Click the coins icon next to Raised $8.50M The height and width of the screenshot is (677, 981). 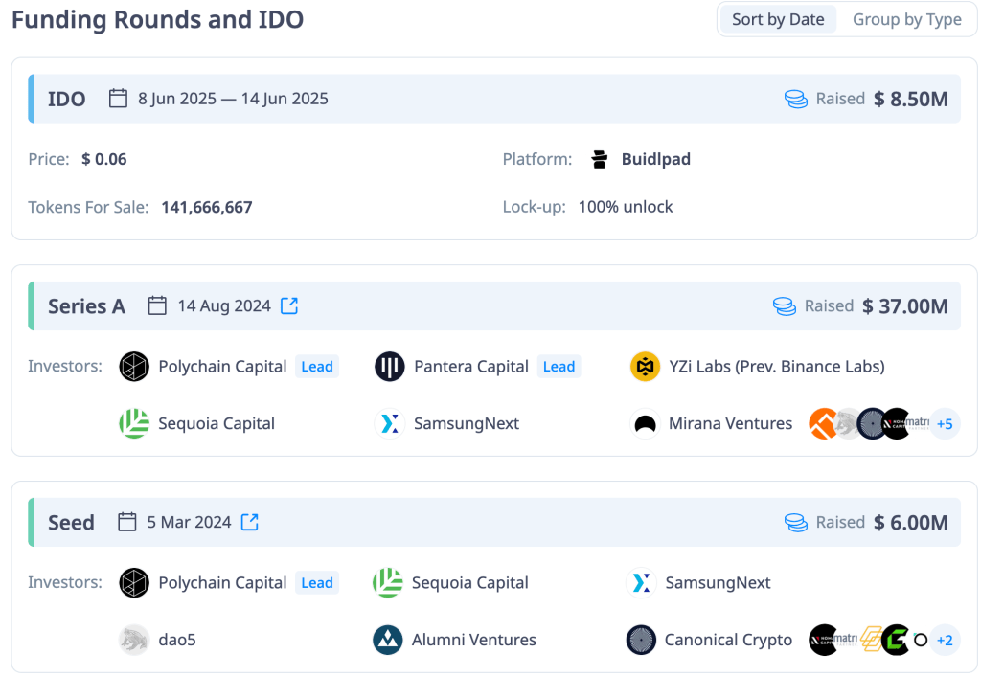[795, 99]
